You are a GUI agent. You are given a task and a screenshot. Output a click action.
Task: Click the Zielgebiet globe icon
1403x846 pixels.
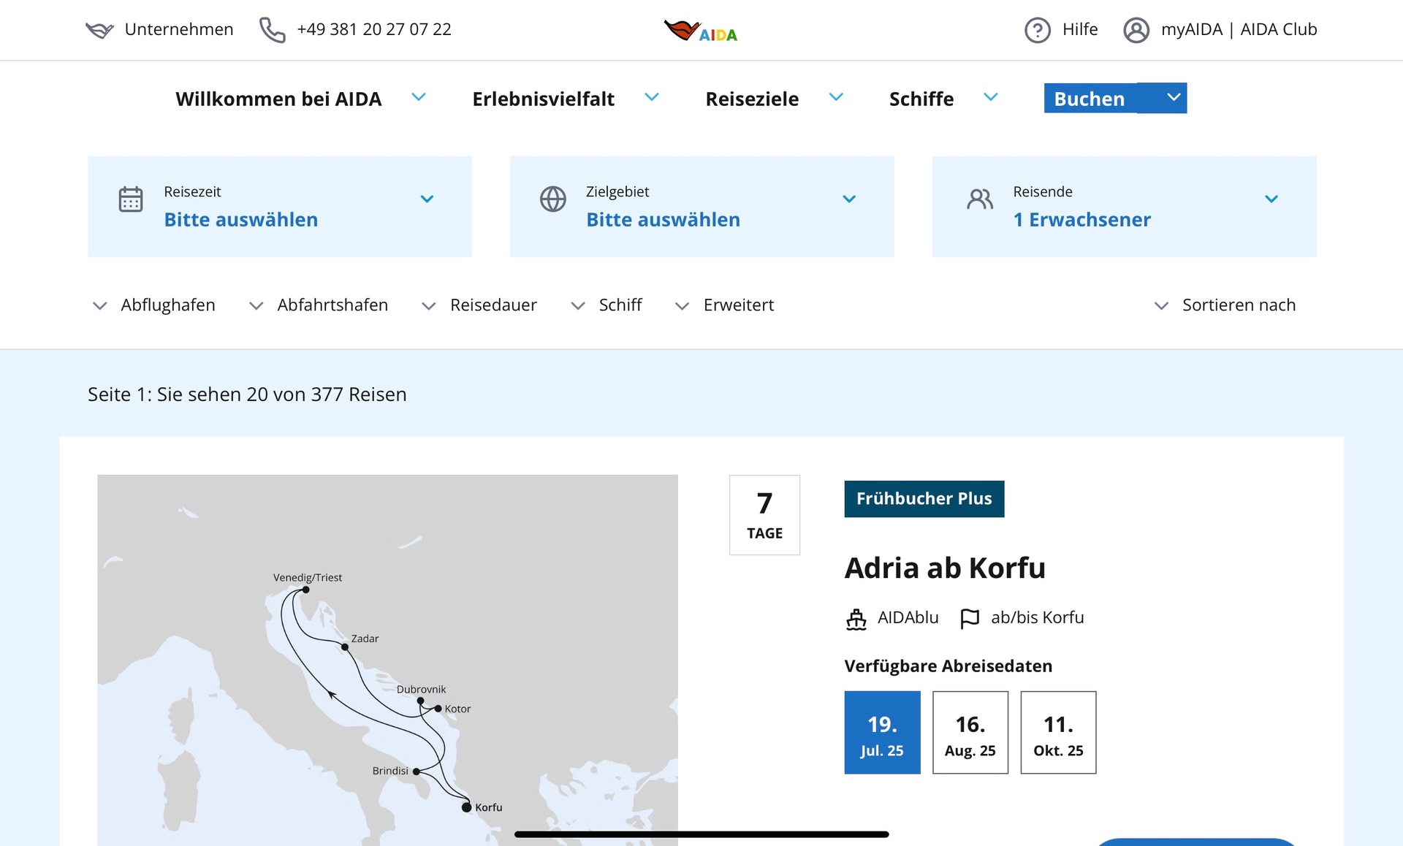coord(553,199)
